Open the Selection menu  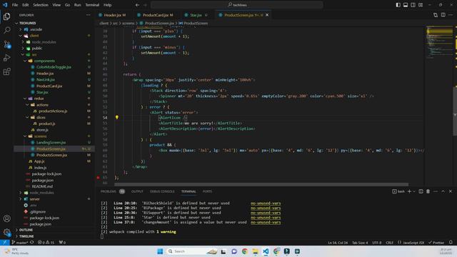pyautogui.click(x=41, y=5)
